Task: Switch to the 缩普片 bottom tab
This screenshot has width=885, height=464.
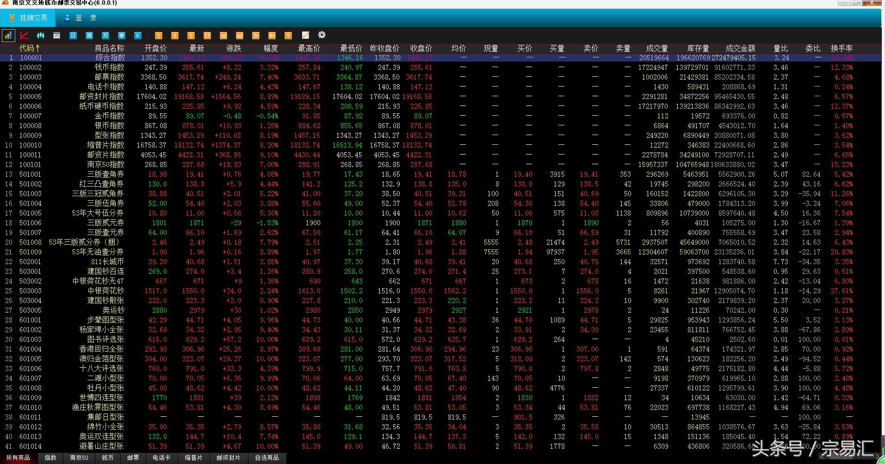Action: coord(194,458)
